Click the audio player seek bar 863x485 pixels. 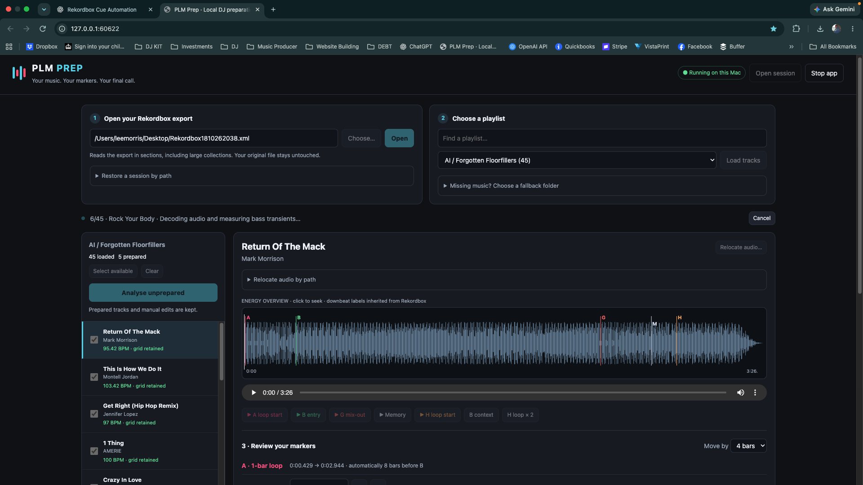coord(513,392)
